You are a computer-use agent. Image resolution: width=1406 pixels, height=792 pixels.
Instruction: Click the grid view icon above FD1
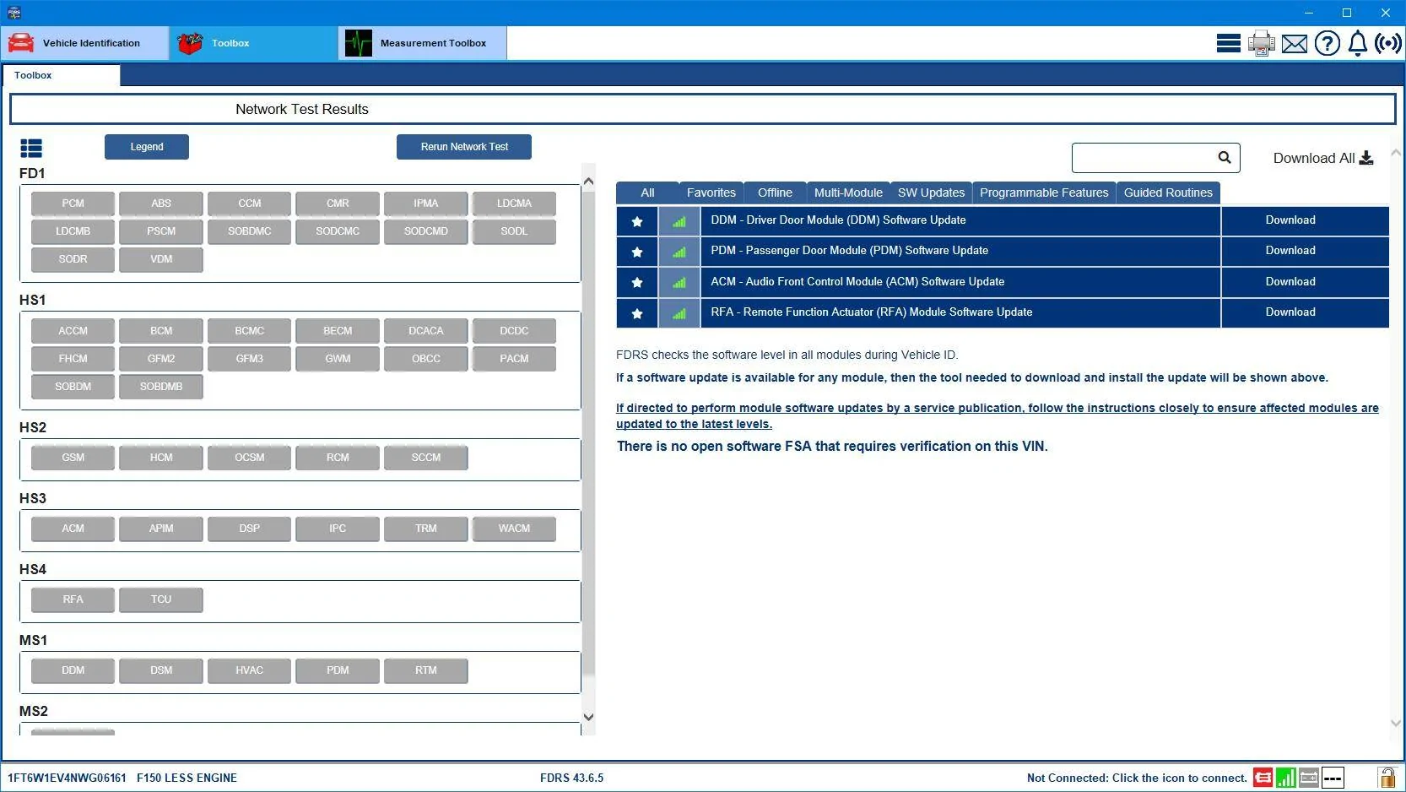[31, 148]
